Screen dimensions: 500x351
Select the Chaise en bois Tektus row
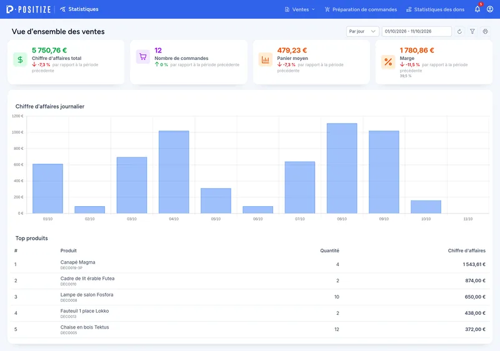click(250, 330)
